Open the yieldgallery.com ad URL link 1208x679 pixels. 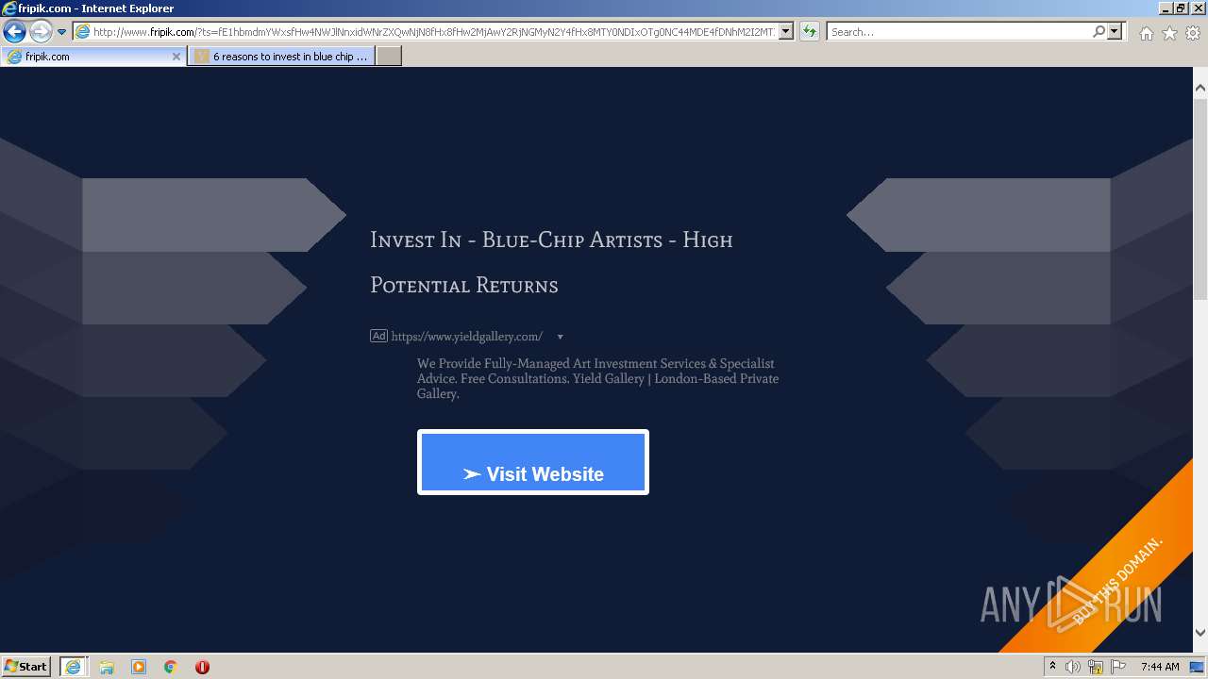(x=466, y=337)
